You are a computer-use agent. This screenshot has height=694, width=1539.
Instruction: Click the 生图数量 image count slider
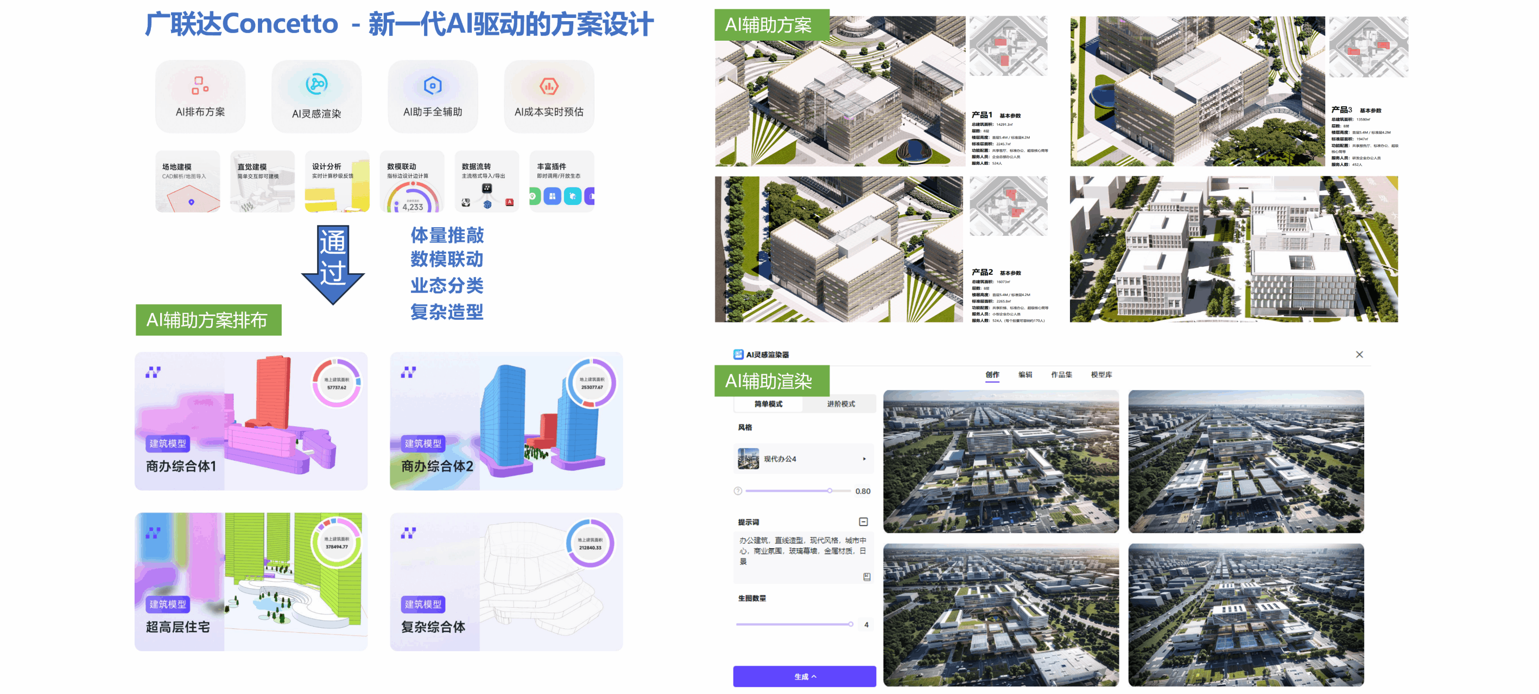click(794, 624)
